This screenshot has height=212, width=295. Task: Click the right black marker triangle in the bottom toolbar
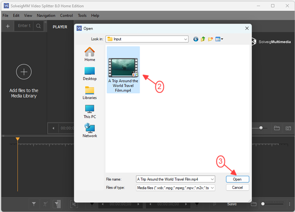pos(197,204)
